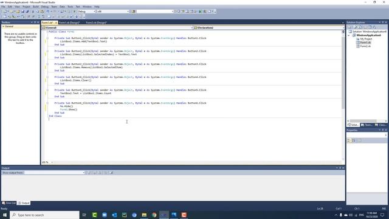Click View Designer icon in Solution Explorer
This screenshot has width=389, height=219.
pos(370,27)
